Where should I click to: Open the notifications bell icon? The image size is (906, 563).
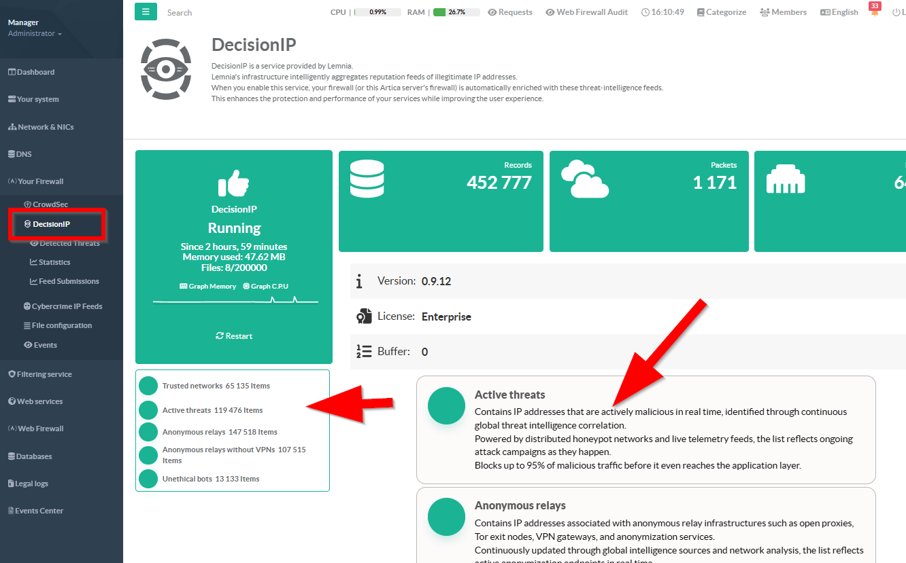(x=875, y=12)
